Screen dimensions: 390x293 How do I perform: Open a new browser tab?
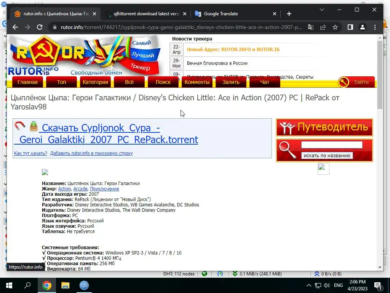click(289, 14)
